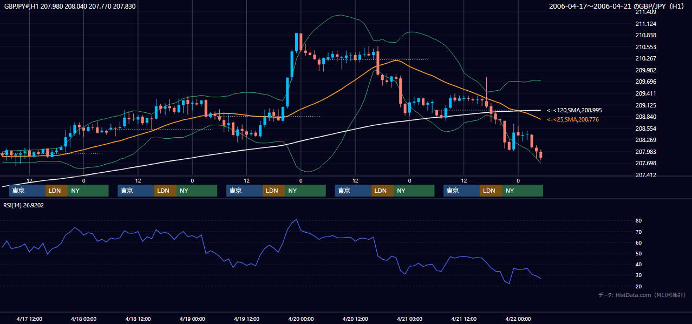Click the leftmost 東京 session block
This screenshot has height=324, width=692.
point(27,191)
